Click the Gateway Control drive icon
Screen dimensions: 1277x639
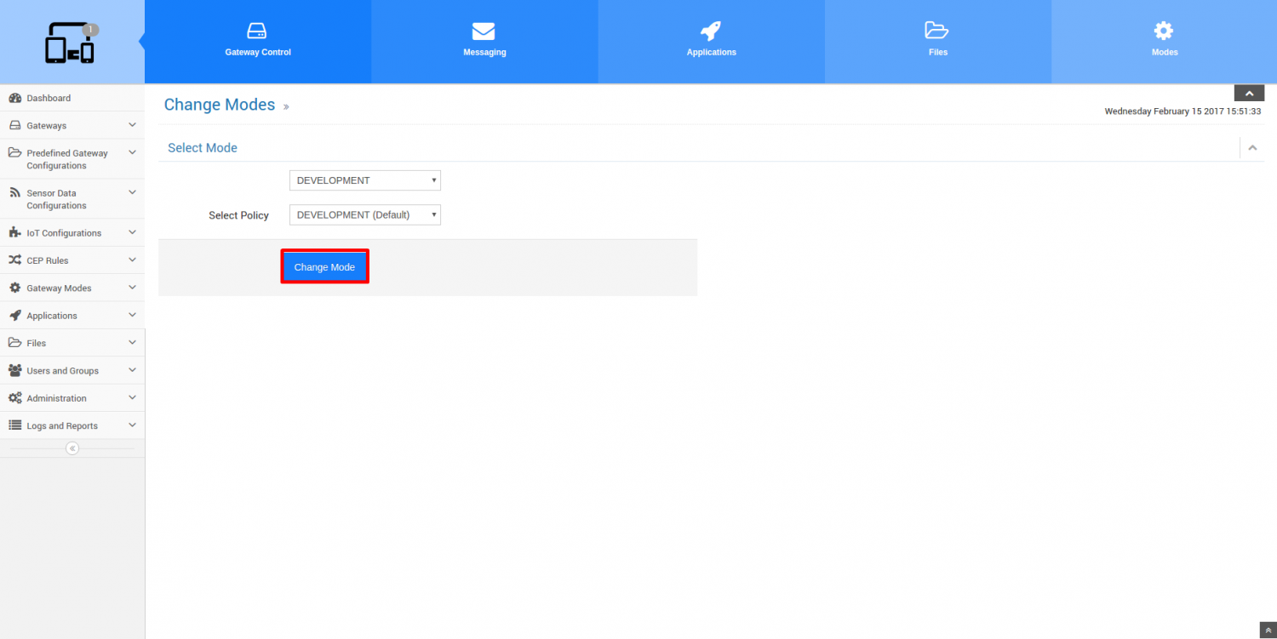pos(257,31)
